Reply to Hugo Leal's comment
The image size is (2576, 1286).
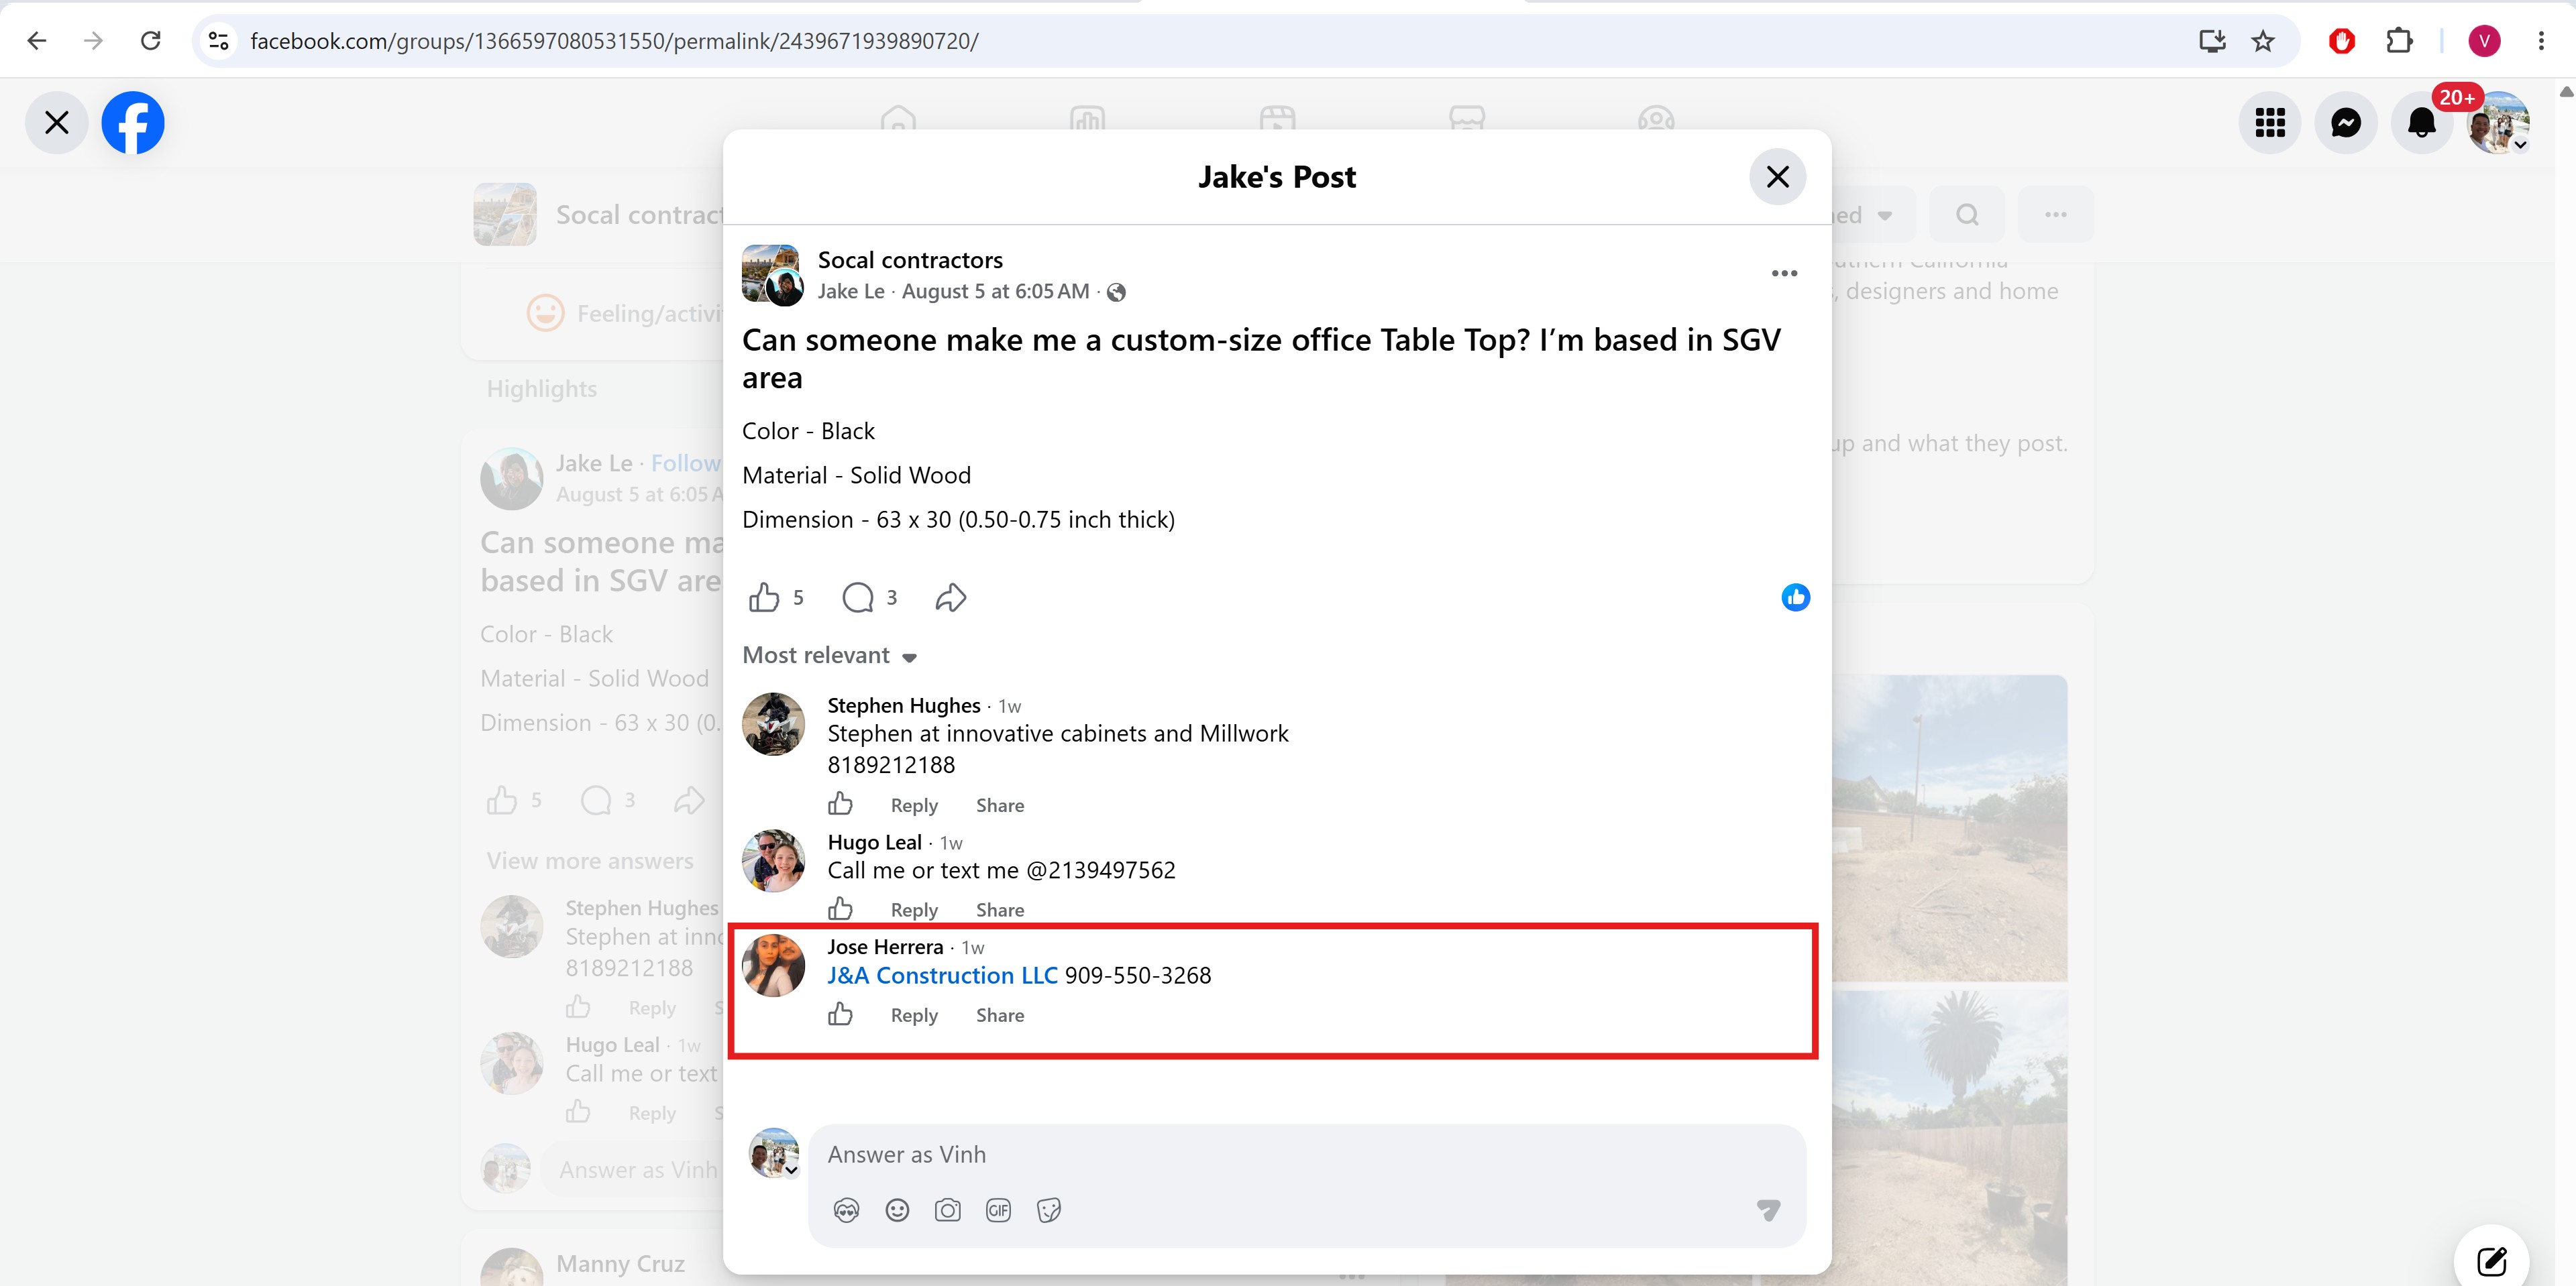(914, 911)
